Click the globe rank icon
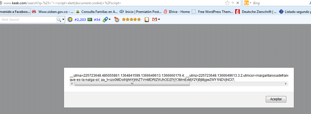The image size is (311, 114). (70, 19)
